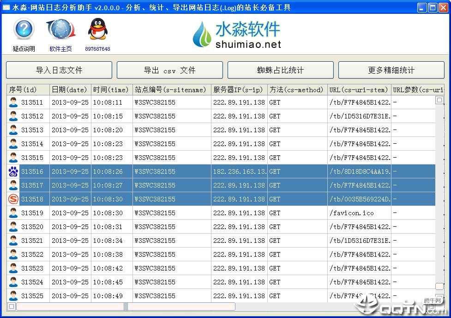
Task: Select row with id 313519
Action: [x=221, y=213]
